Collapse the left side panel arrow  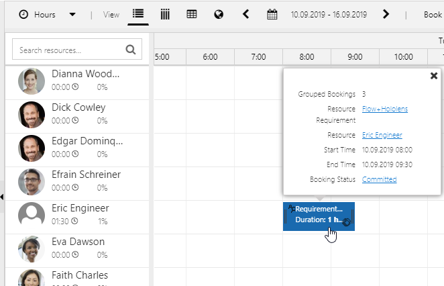[x=2, y=197]
